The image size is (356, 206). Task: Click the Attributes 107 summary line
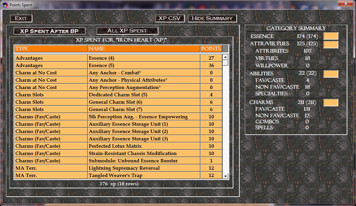tap(283, 51)
